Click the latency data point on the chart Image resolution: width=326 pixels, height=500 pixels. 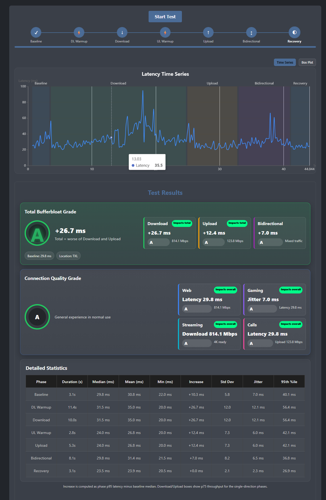coord(111,137)
